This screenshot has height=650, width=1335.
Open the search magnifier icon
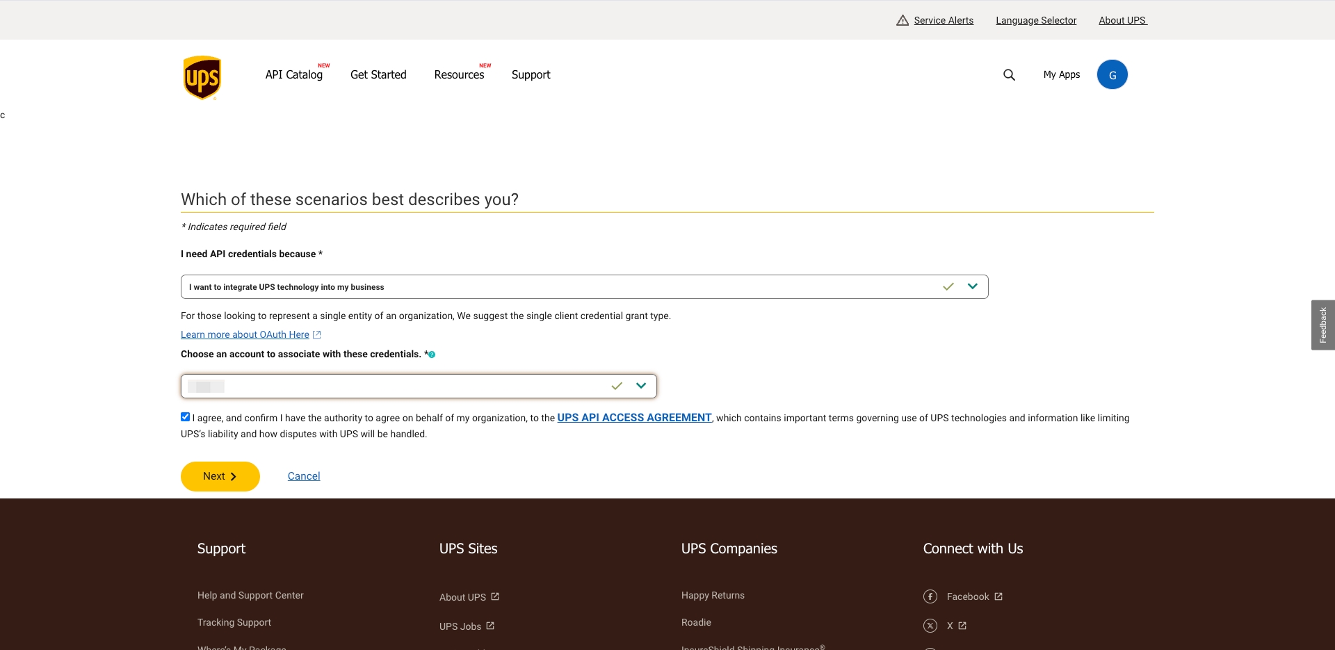click(1009, 75)
